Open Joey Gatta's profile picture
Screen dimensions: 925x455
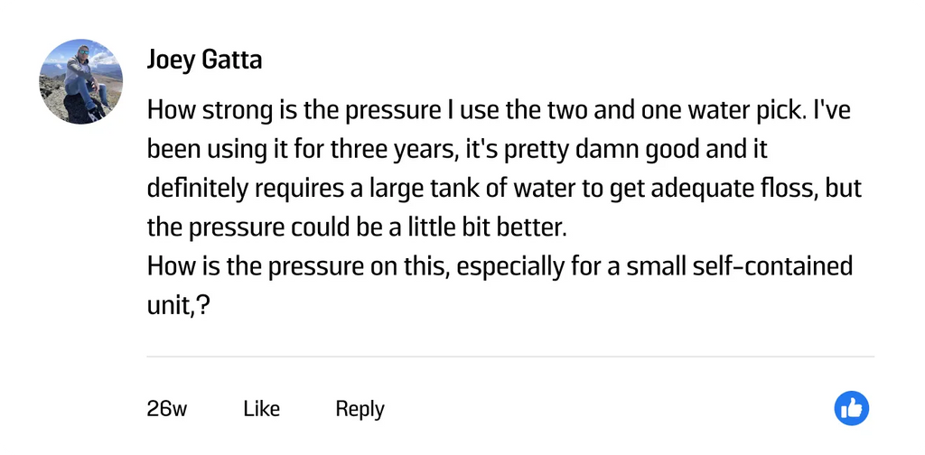[x=81, y=81]
